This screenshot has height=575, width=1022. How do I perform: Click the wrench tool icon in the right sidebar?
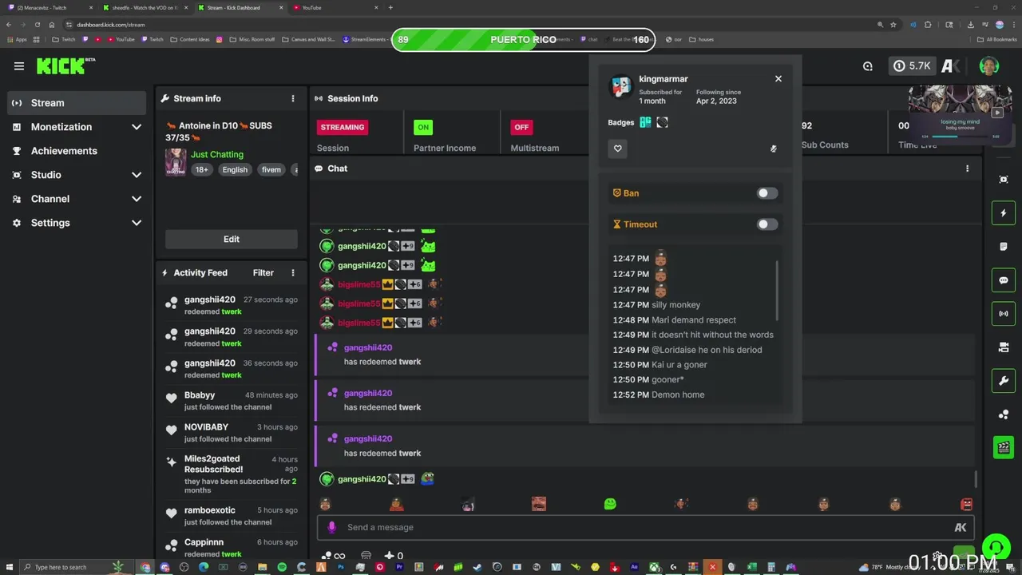[x=1004, y=381]
